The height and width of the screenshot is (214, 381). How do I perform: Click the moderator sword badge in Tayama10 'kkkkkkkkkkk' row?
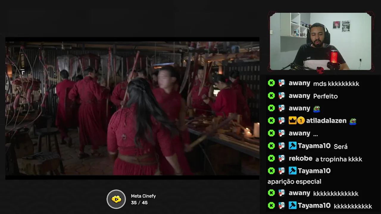tap(292, 205)
